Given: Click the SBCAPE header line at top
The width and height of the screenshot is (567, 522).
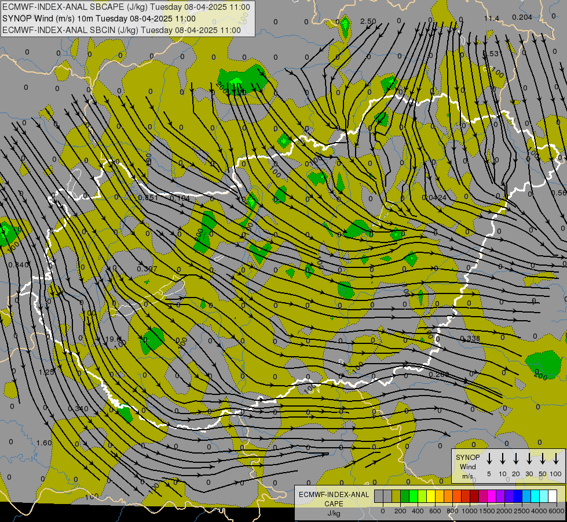Looking at the screenshot, I should [x=126, y=7].
